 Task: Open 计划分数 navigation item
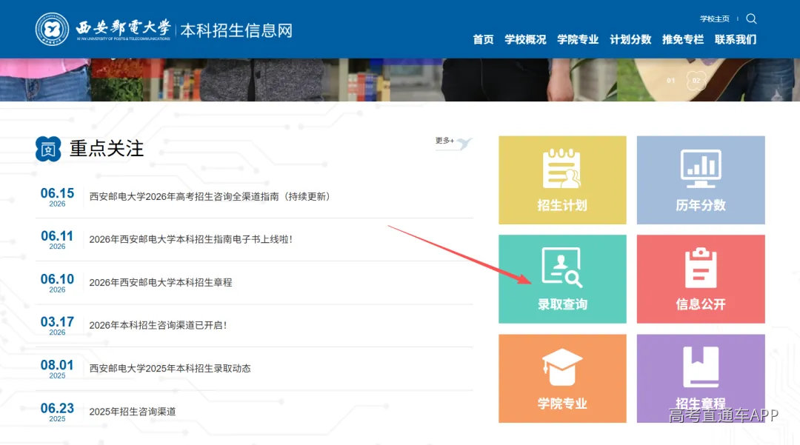point(630,39)
